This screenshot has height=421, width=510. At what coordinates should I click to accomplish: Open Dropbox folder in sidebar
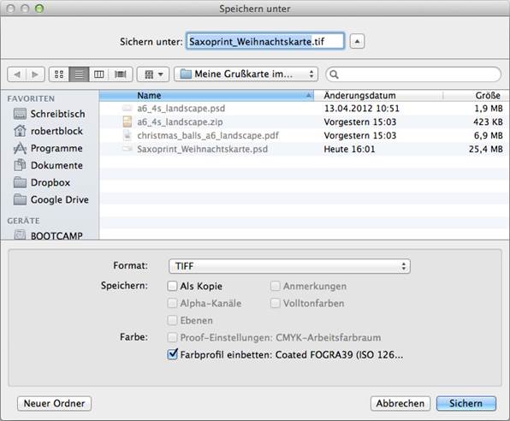(x=42, y=182)
